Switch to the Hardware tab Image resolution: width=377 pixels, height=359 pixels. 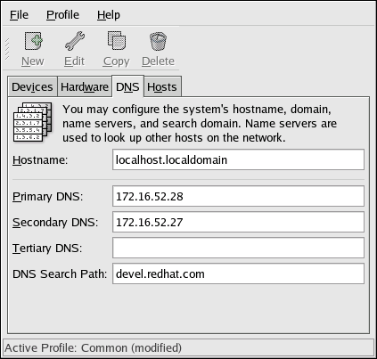point(85,87)
